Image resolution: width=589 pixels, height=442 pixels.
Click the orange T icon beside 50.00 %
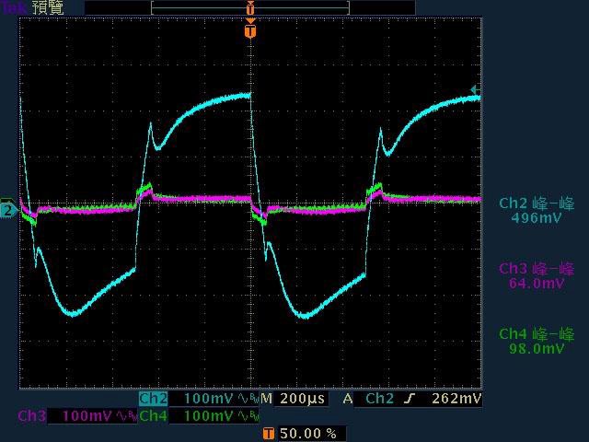[269, 433]
